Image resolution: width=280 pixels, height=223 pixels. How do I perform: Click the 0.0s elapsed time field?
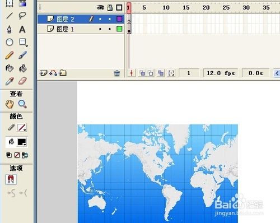(x=255, y=73)
